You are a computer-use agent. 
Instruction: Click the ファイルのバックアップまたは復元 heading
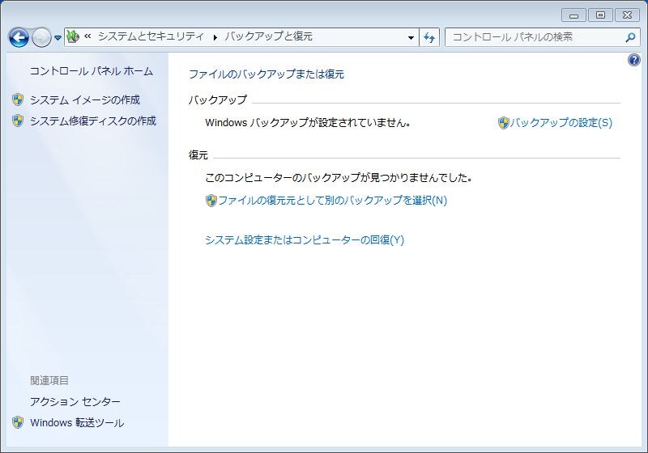click(266, 74)
